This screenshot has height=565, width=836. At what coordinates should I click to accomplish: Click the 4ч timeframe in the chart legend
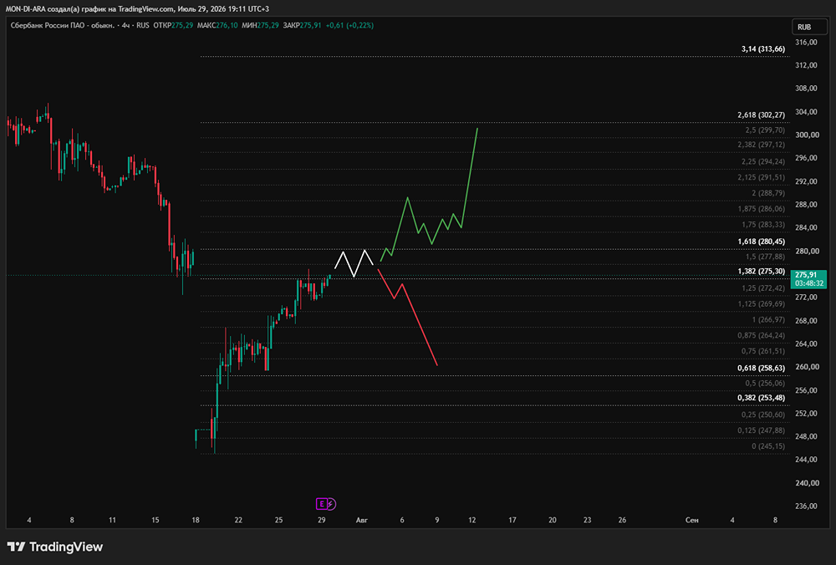[126, 25]
